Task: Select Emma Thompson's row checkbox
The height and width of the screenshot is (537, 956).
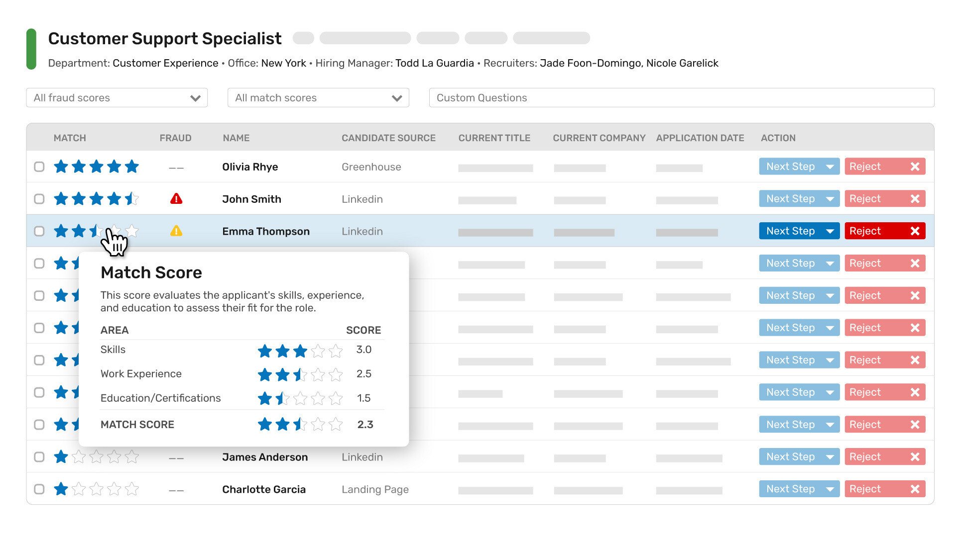Action: click(x=39, y=231)
